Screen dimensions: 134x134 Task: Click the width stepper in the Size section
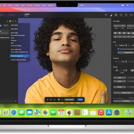coord(126,45)
